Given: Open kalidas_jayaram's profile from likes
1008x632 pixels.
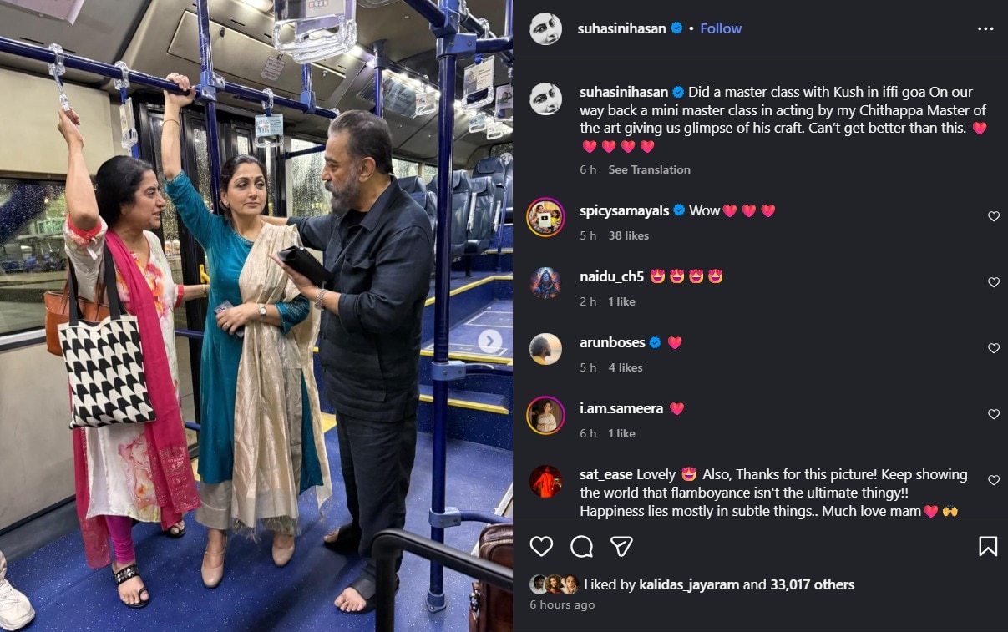Looking at the screenshot, I should coord(689,584).
